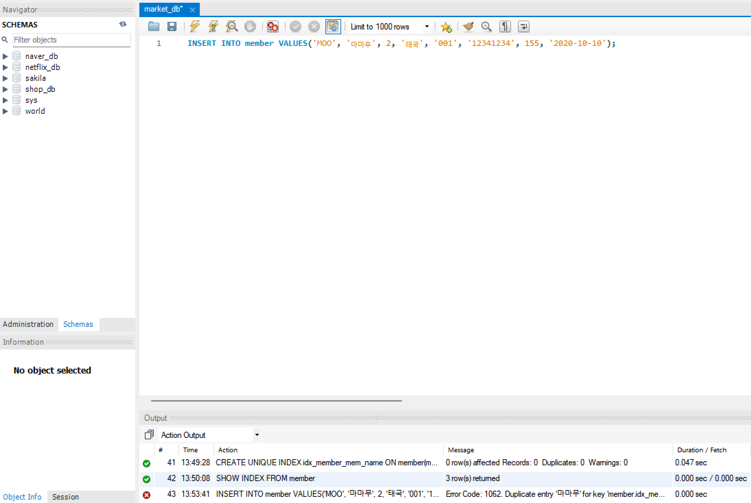Execute the SQL script with lightning icon

[195, 26]
